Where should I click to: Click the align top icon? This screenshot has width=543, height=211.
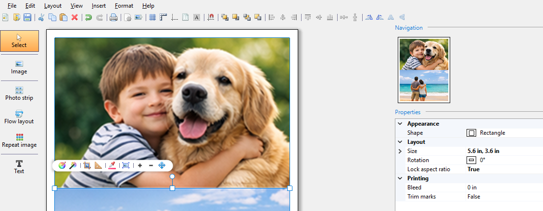308,17
